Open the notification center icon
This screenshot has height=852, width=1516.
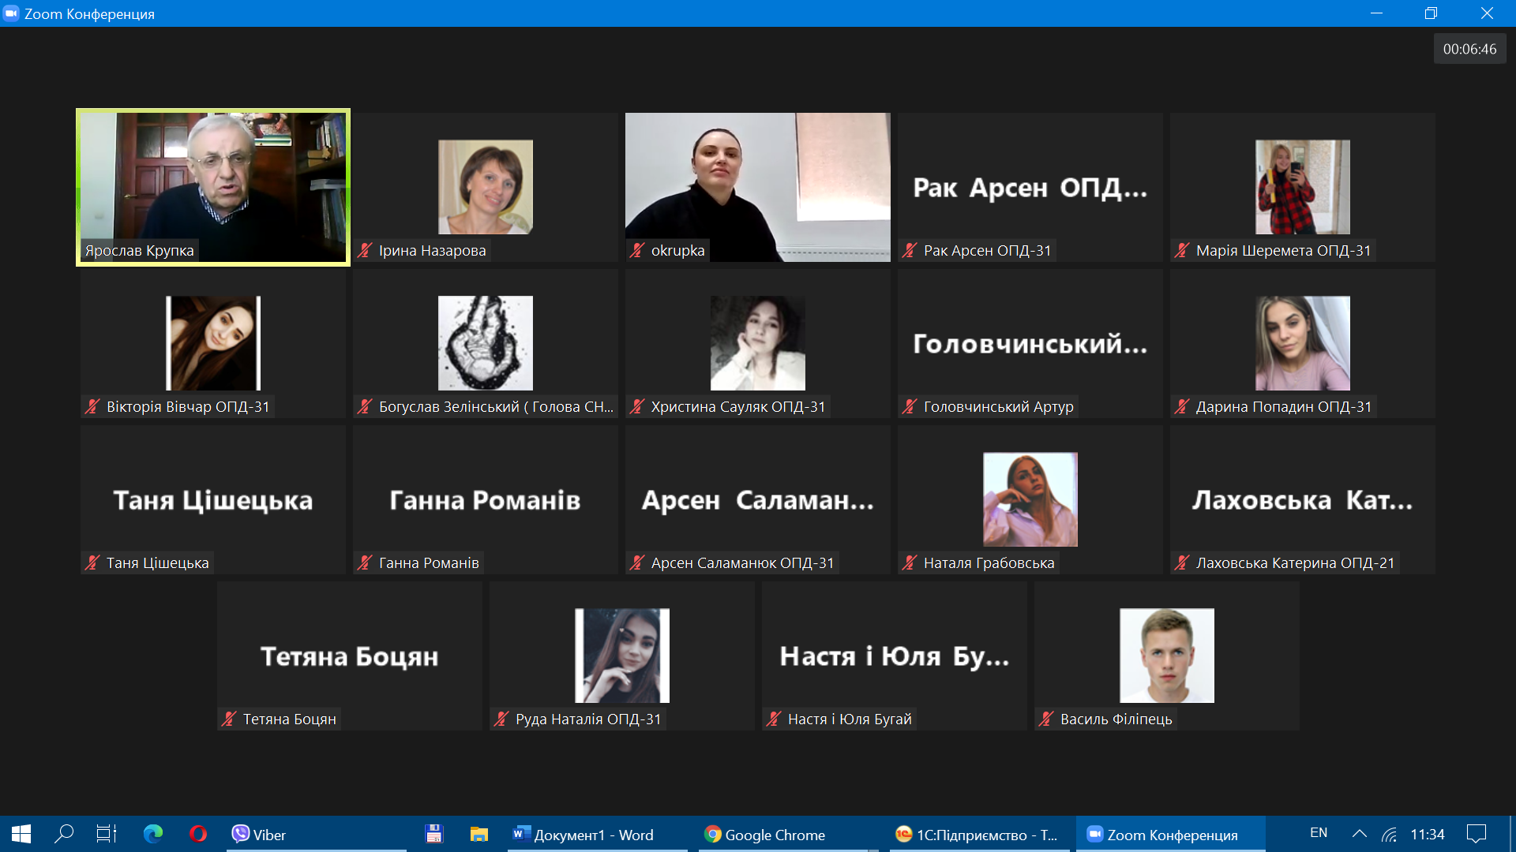(x=1477, y=834)
